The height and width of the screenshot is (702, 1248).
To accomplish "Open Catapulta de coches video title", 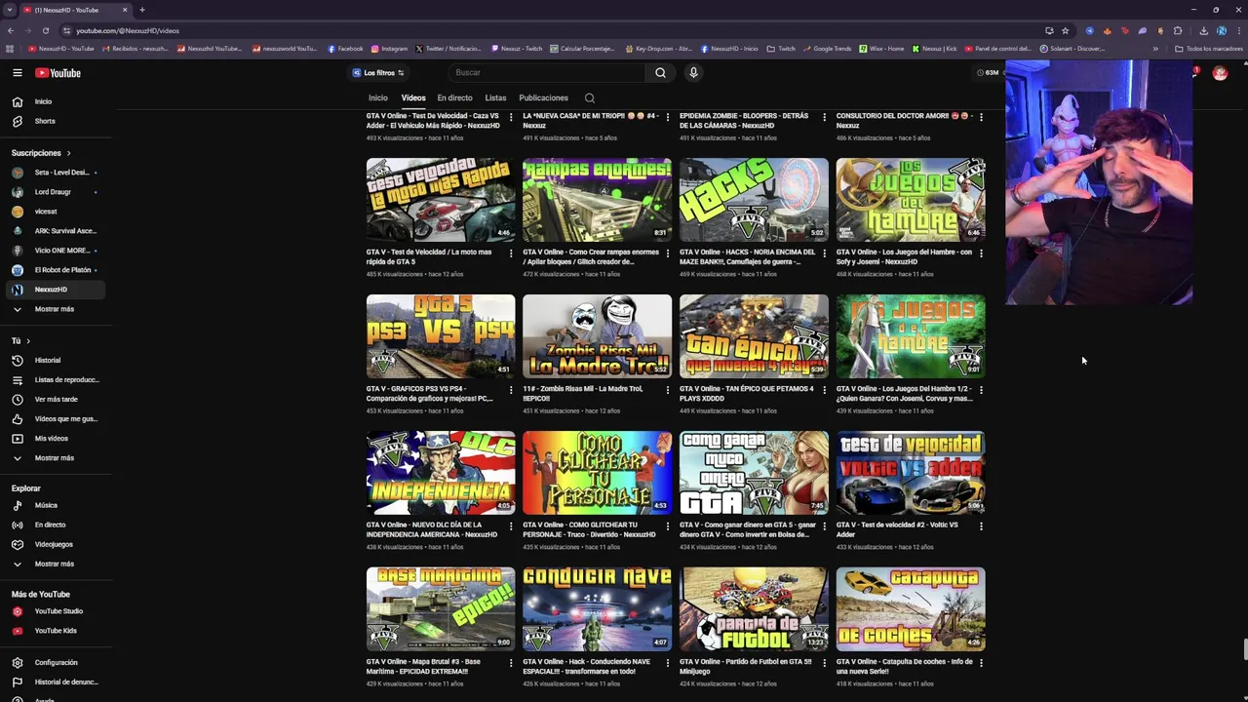I will [904, 666].
